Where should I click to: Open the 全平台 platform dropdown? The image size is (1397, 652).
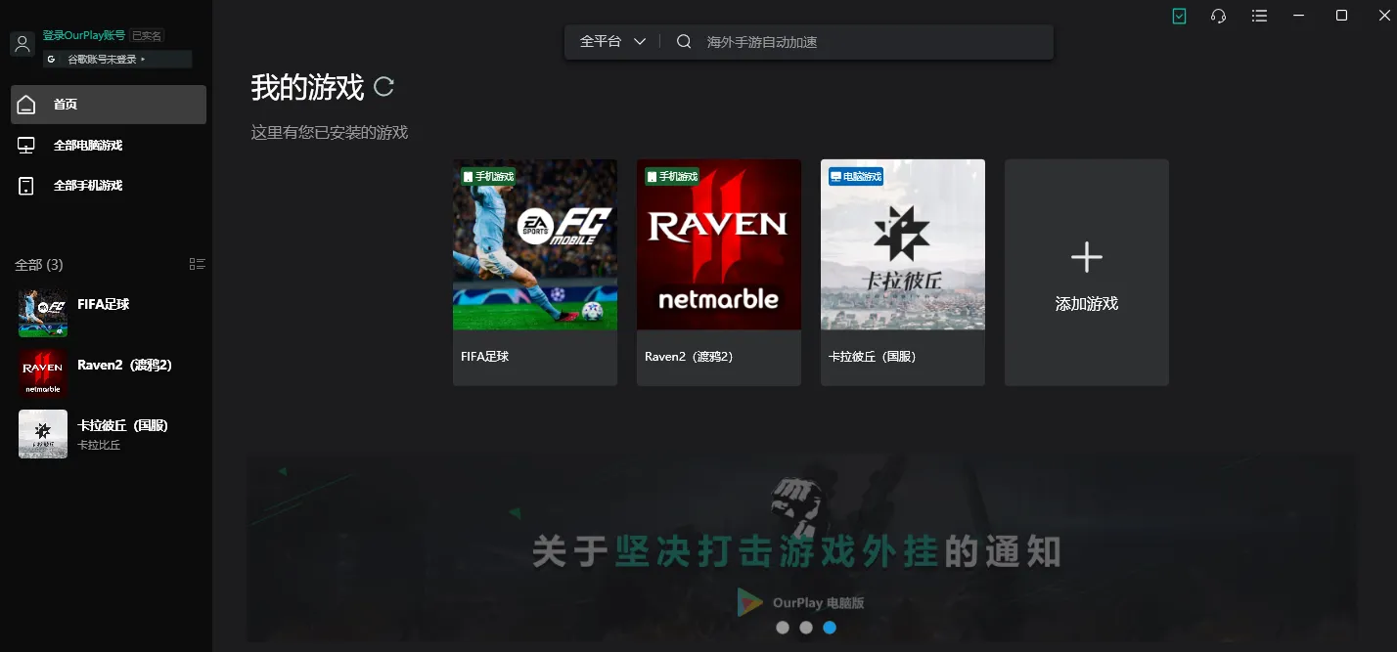(613, 42)
